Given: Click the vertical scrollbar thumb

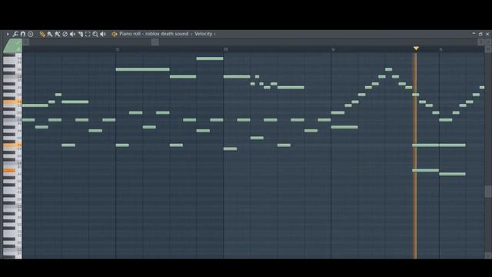Looking at the screenshot, I should coord(488,192).
